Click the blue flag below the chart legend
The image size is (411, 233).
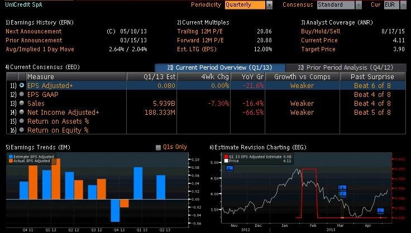230,169
